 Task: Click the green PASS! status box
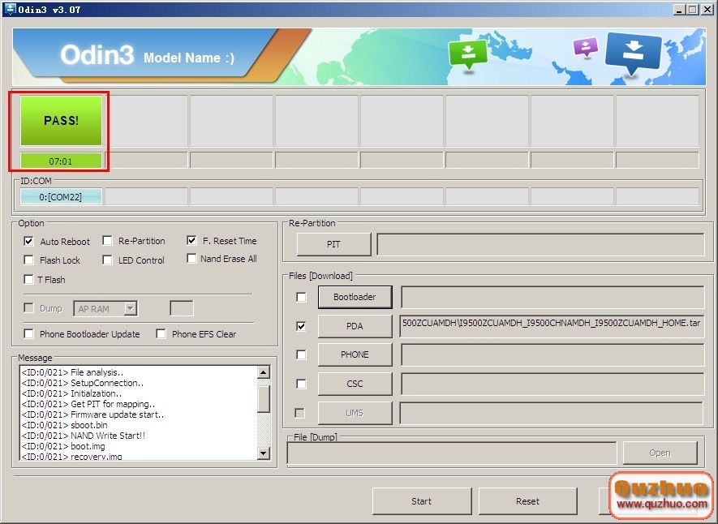pos(61,120)
